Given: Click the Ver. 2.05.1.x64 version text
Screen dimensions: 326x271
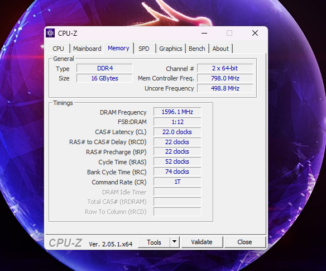Looking at the screenshot, I should (x=111, y=244).
